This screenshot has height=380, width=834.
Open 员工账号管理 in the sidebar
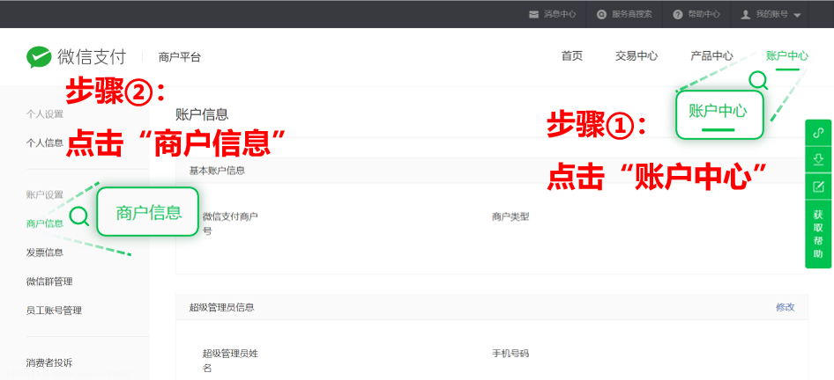(54, 311)
